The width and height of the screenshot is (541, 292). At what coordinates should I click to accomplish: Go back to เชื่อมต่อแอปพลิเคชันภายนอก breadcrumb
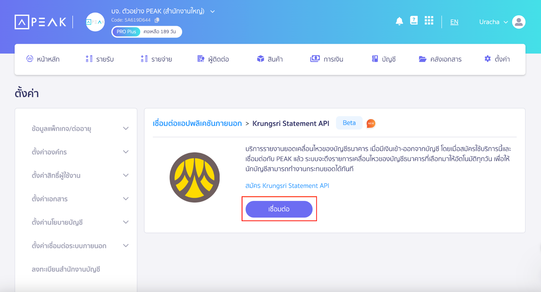pyautogui.click(x=197, y=123)
